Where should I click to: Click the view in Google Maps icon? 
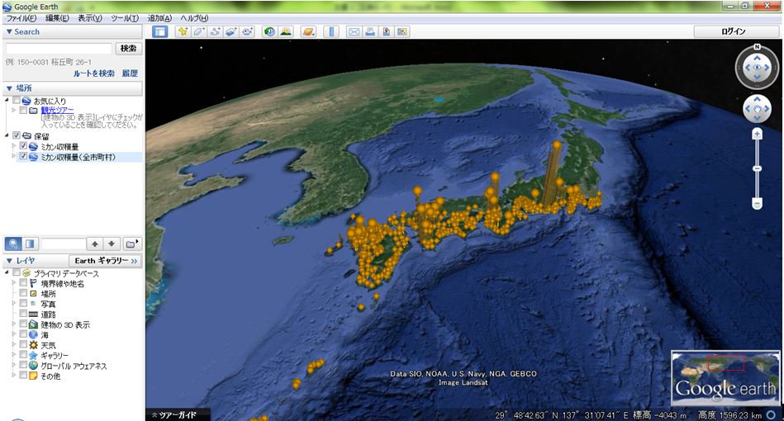click(402, 31)
